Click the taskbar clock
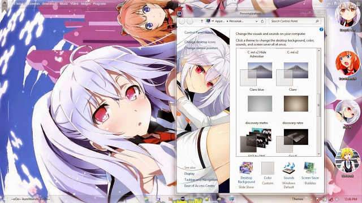The height and width of the screenshot is (203, 362). (351, 199)
